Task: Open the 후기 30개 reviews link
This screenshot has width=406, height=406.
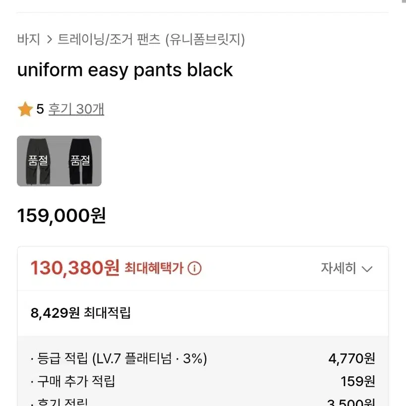Action: [76, 109]
